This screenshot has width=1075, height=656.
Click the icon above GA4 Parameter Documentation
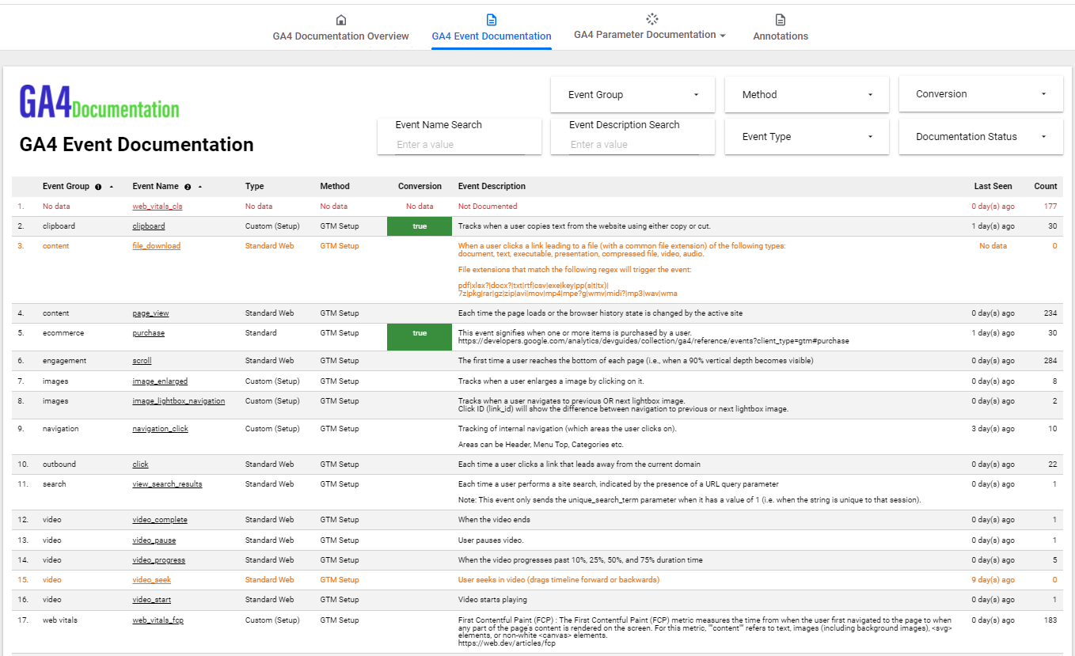click(x=651, y=18)
